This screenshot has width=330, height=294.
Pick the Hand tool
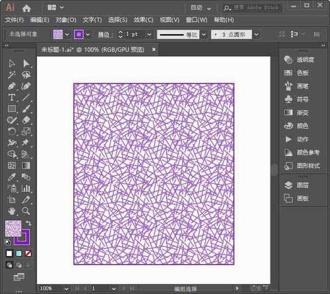click(x=12, y=211)
